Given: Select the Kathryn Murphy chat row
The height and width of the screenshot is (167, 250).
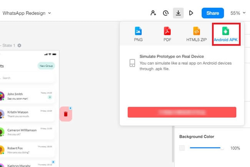Looking at the screenshot, I should 27,164.
